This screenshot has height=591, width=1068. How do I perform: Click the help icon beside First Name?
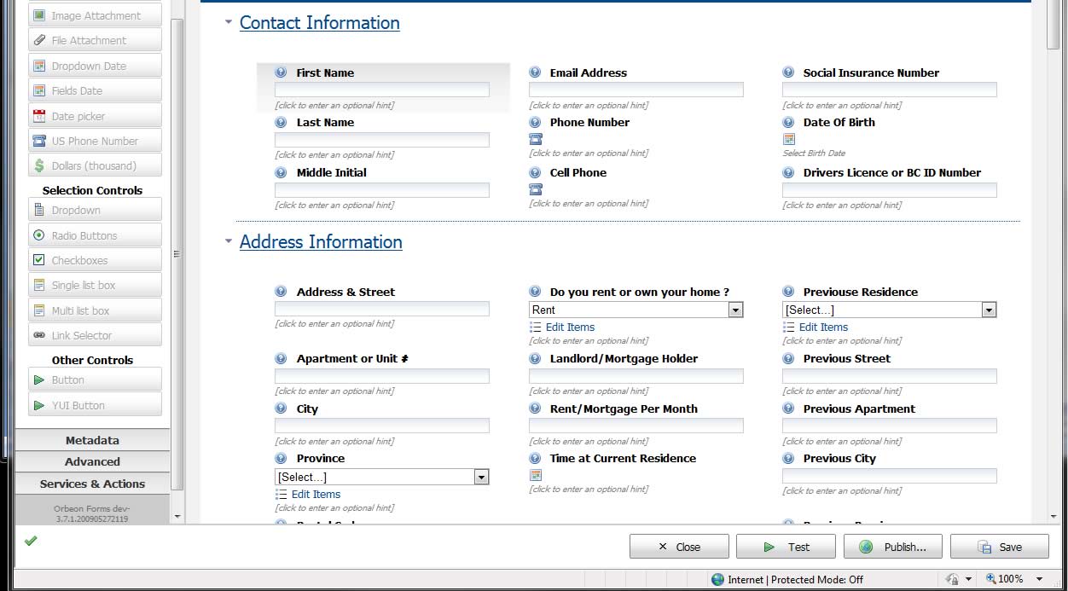tap(281, 73)
